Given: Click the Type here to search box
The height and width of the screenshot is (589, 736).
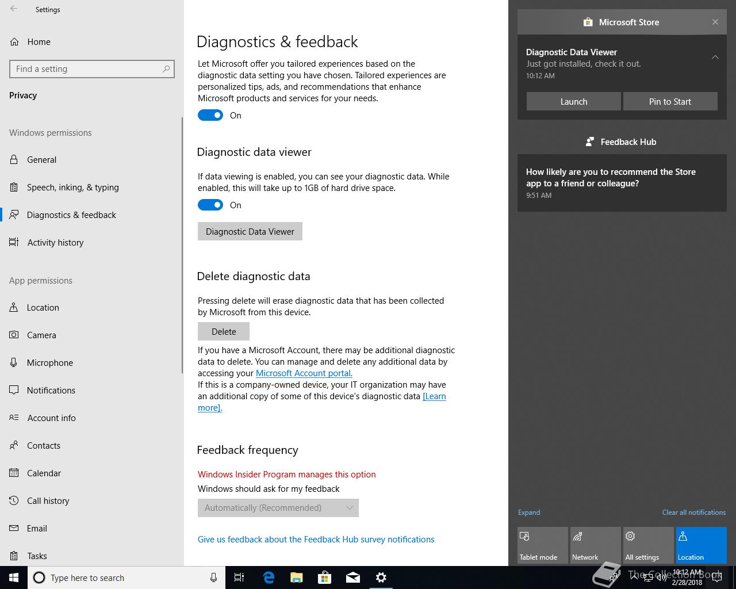Looking at the screenshot, I should tap(125, 577).
